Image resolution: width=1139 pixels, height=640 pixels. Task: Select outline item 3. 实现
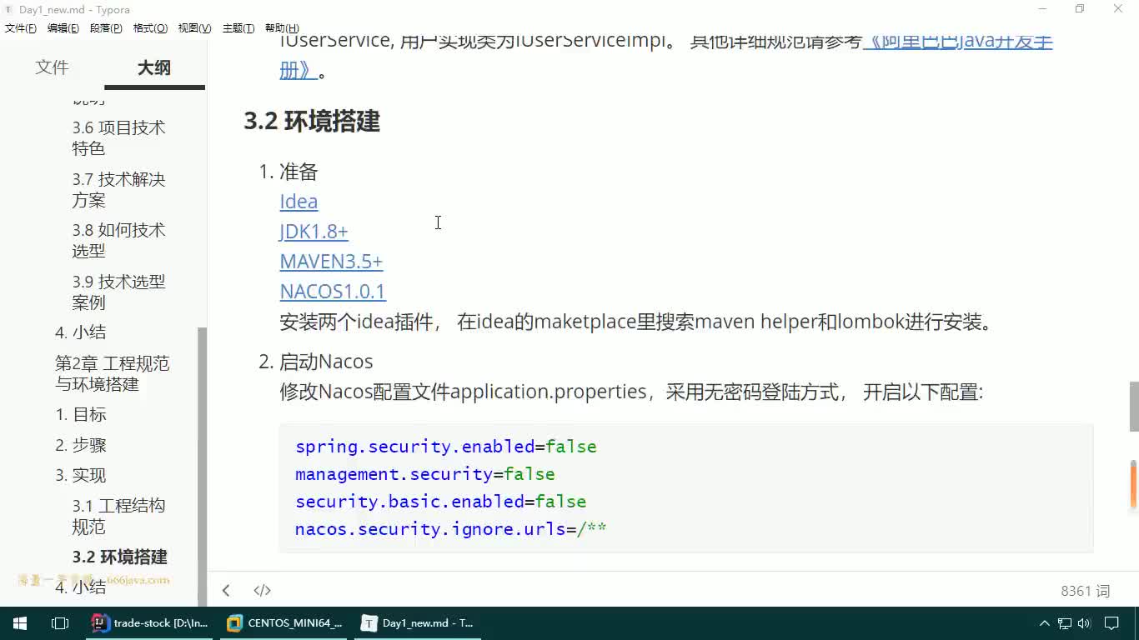[x=81, y=475]
